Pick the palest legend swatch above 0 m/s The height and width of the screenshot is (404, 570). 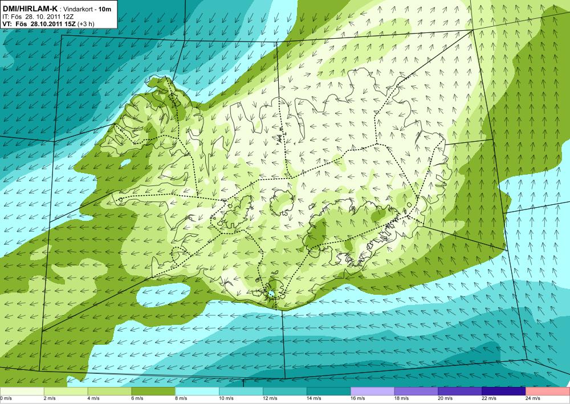point(22,391)
